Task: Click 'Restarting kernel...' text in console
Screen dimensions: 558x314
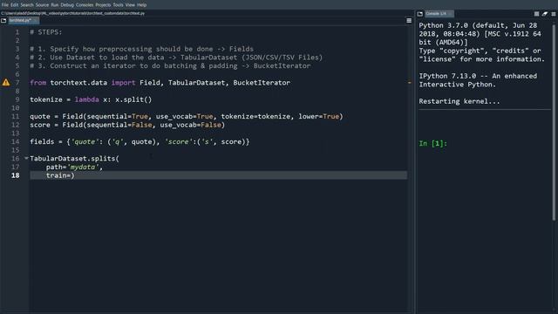Action: tap(459, 101)
